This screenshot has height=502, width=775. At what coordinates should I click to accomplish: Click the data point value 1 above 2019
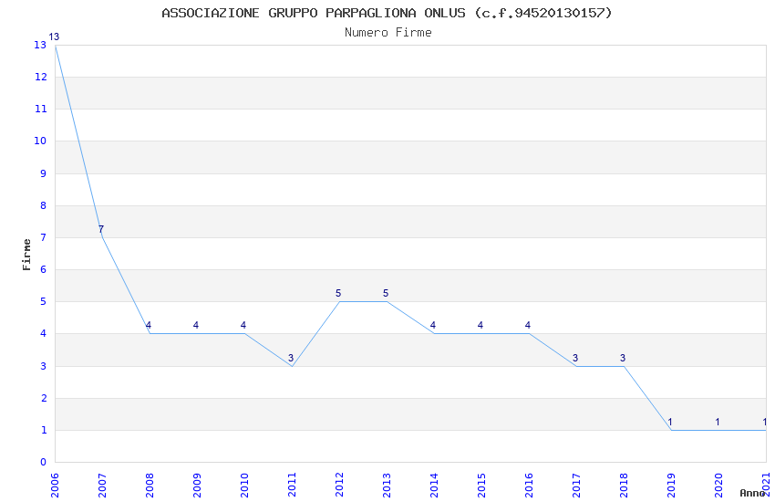670,423
